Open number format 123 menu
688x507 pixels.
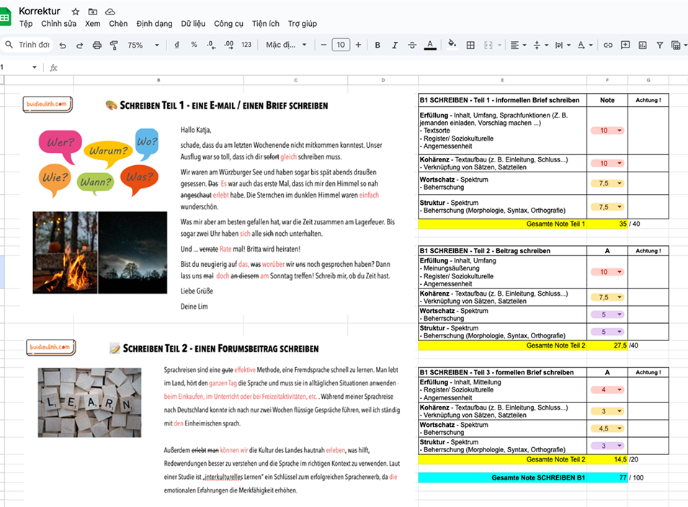click(x=246, y=45)
